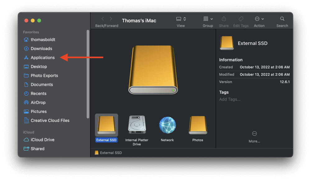Open the Photo Exports folder icon

(26, 76)
